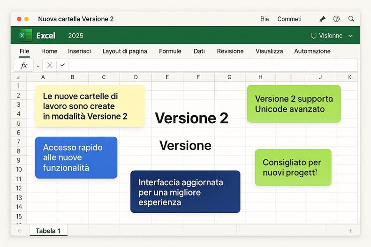This screenshot has width=371, height=247.
Task: Click the large 'Versione 2' heading text
Action: (x=192, y=118)
